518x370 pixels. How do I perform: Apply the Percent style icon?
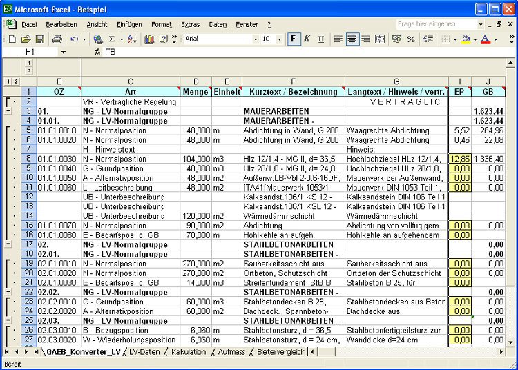(411, 39)
